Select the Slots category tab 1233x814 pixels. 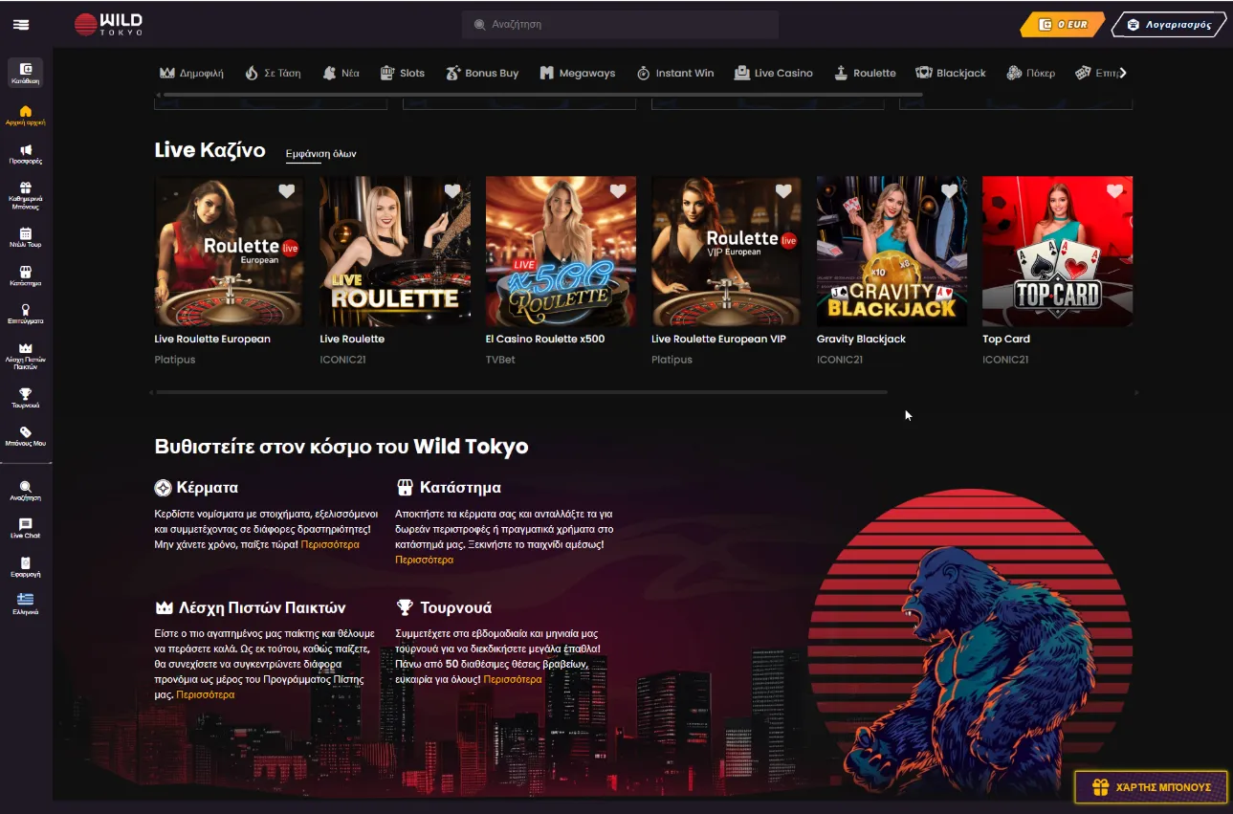click(402, 73)
